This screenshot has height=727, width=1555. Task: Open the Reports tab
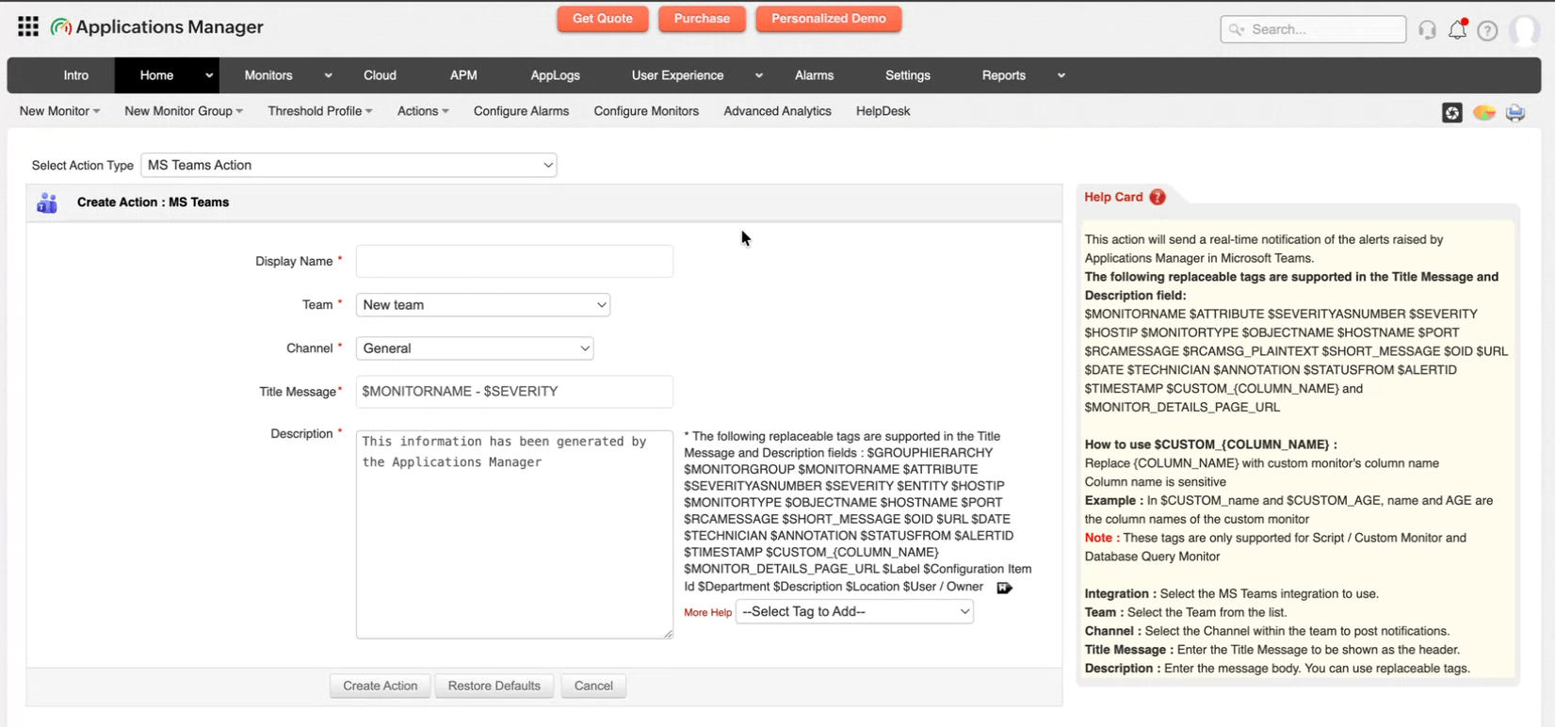(1004, 75)
